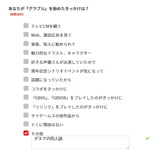Click the コラボをきっかけに label text
164x155 pixels.
(x=49, y=89)
